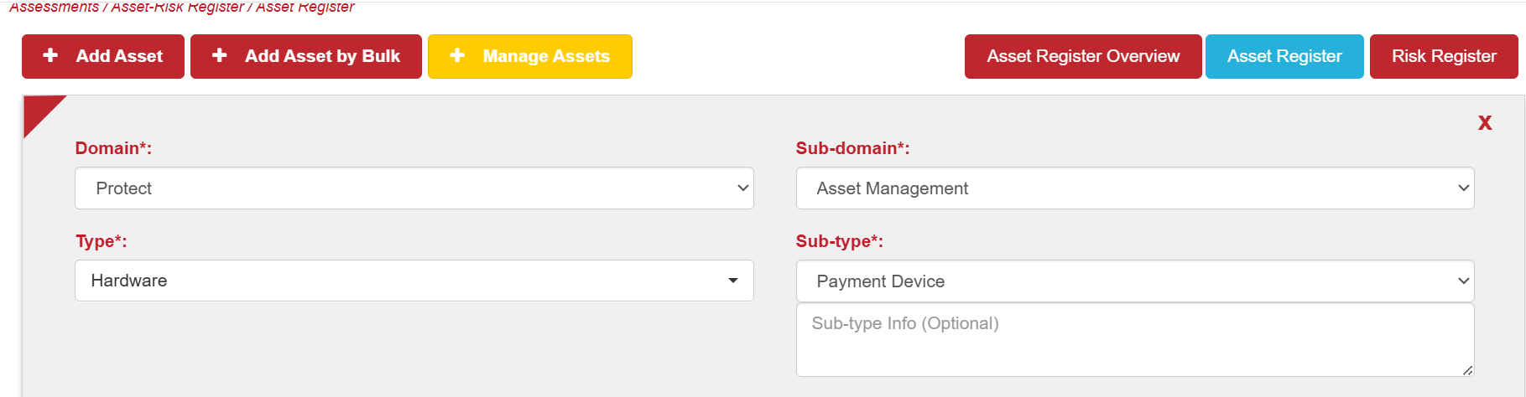Open the Type dropdown showing Hardware
Screen dimensions: 1526x397
click(x=414, y=281)
